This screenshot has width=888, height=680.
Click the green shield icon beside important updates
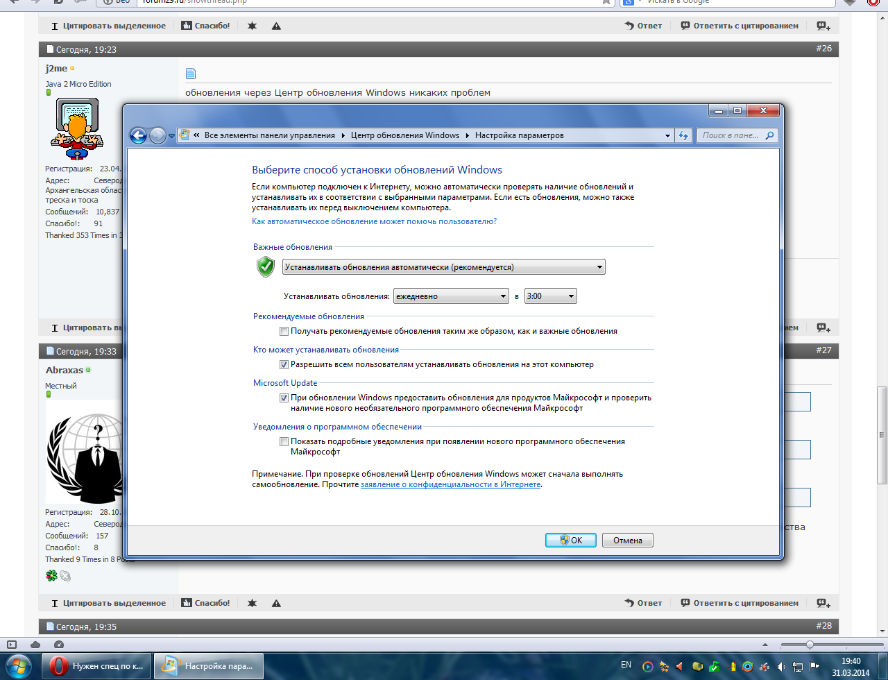click(x=266, y=267)
